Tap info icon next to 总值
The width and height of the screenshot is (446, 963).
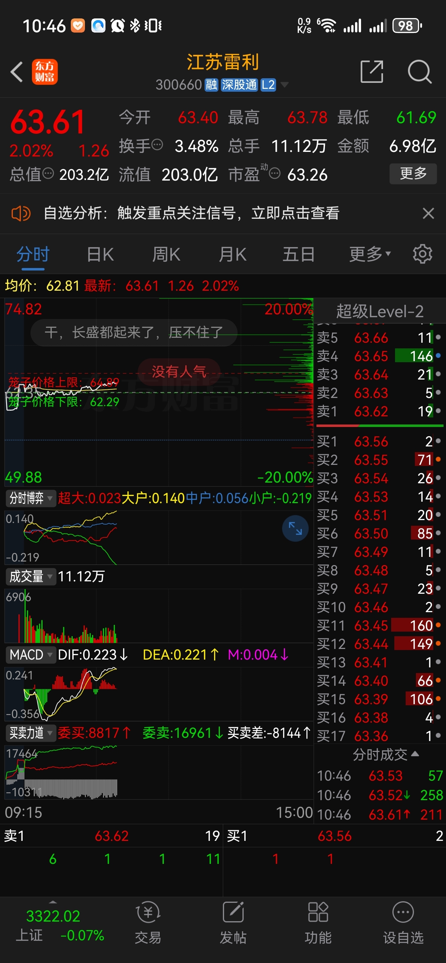[x=48, y=173]
